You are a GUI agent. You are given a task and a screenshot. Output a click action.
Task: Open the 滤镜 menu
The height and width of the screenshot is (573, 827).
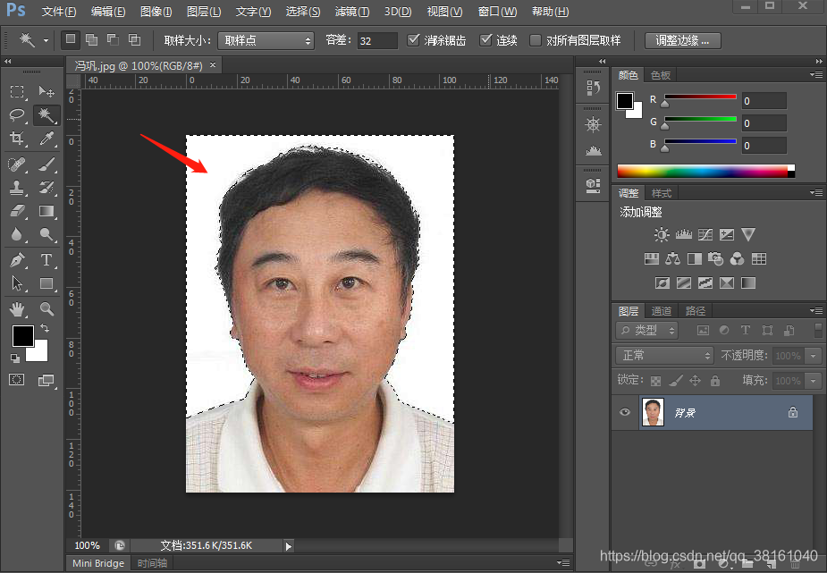tap(350, 12)
